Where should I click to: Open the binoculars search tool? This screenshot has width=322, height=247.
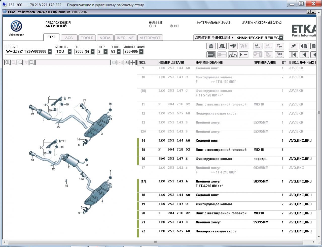pos(233,46)
